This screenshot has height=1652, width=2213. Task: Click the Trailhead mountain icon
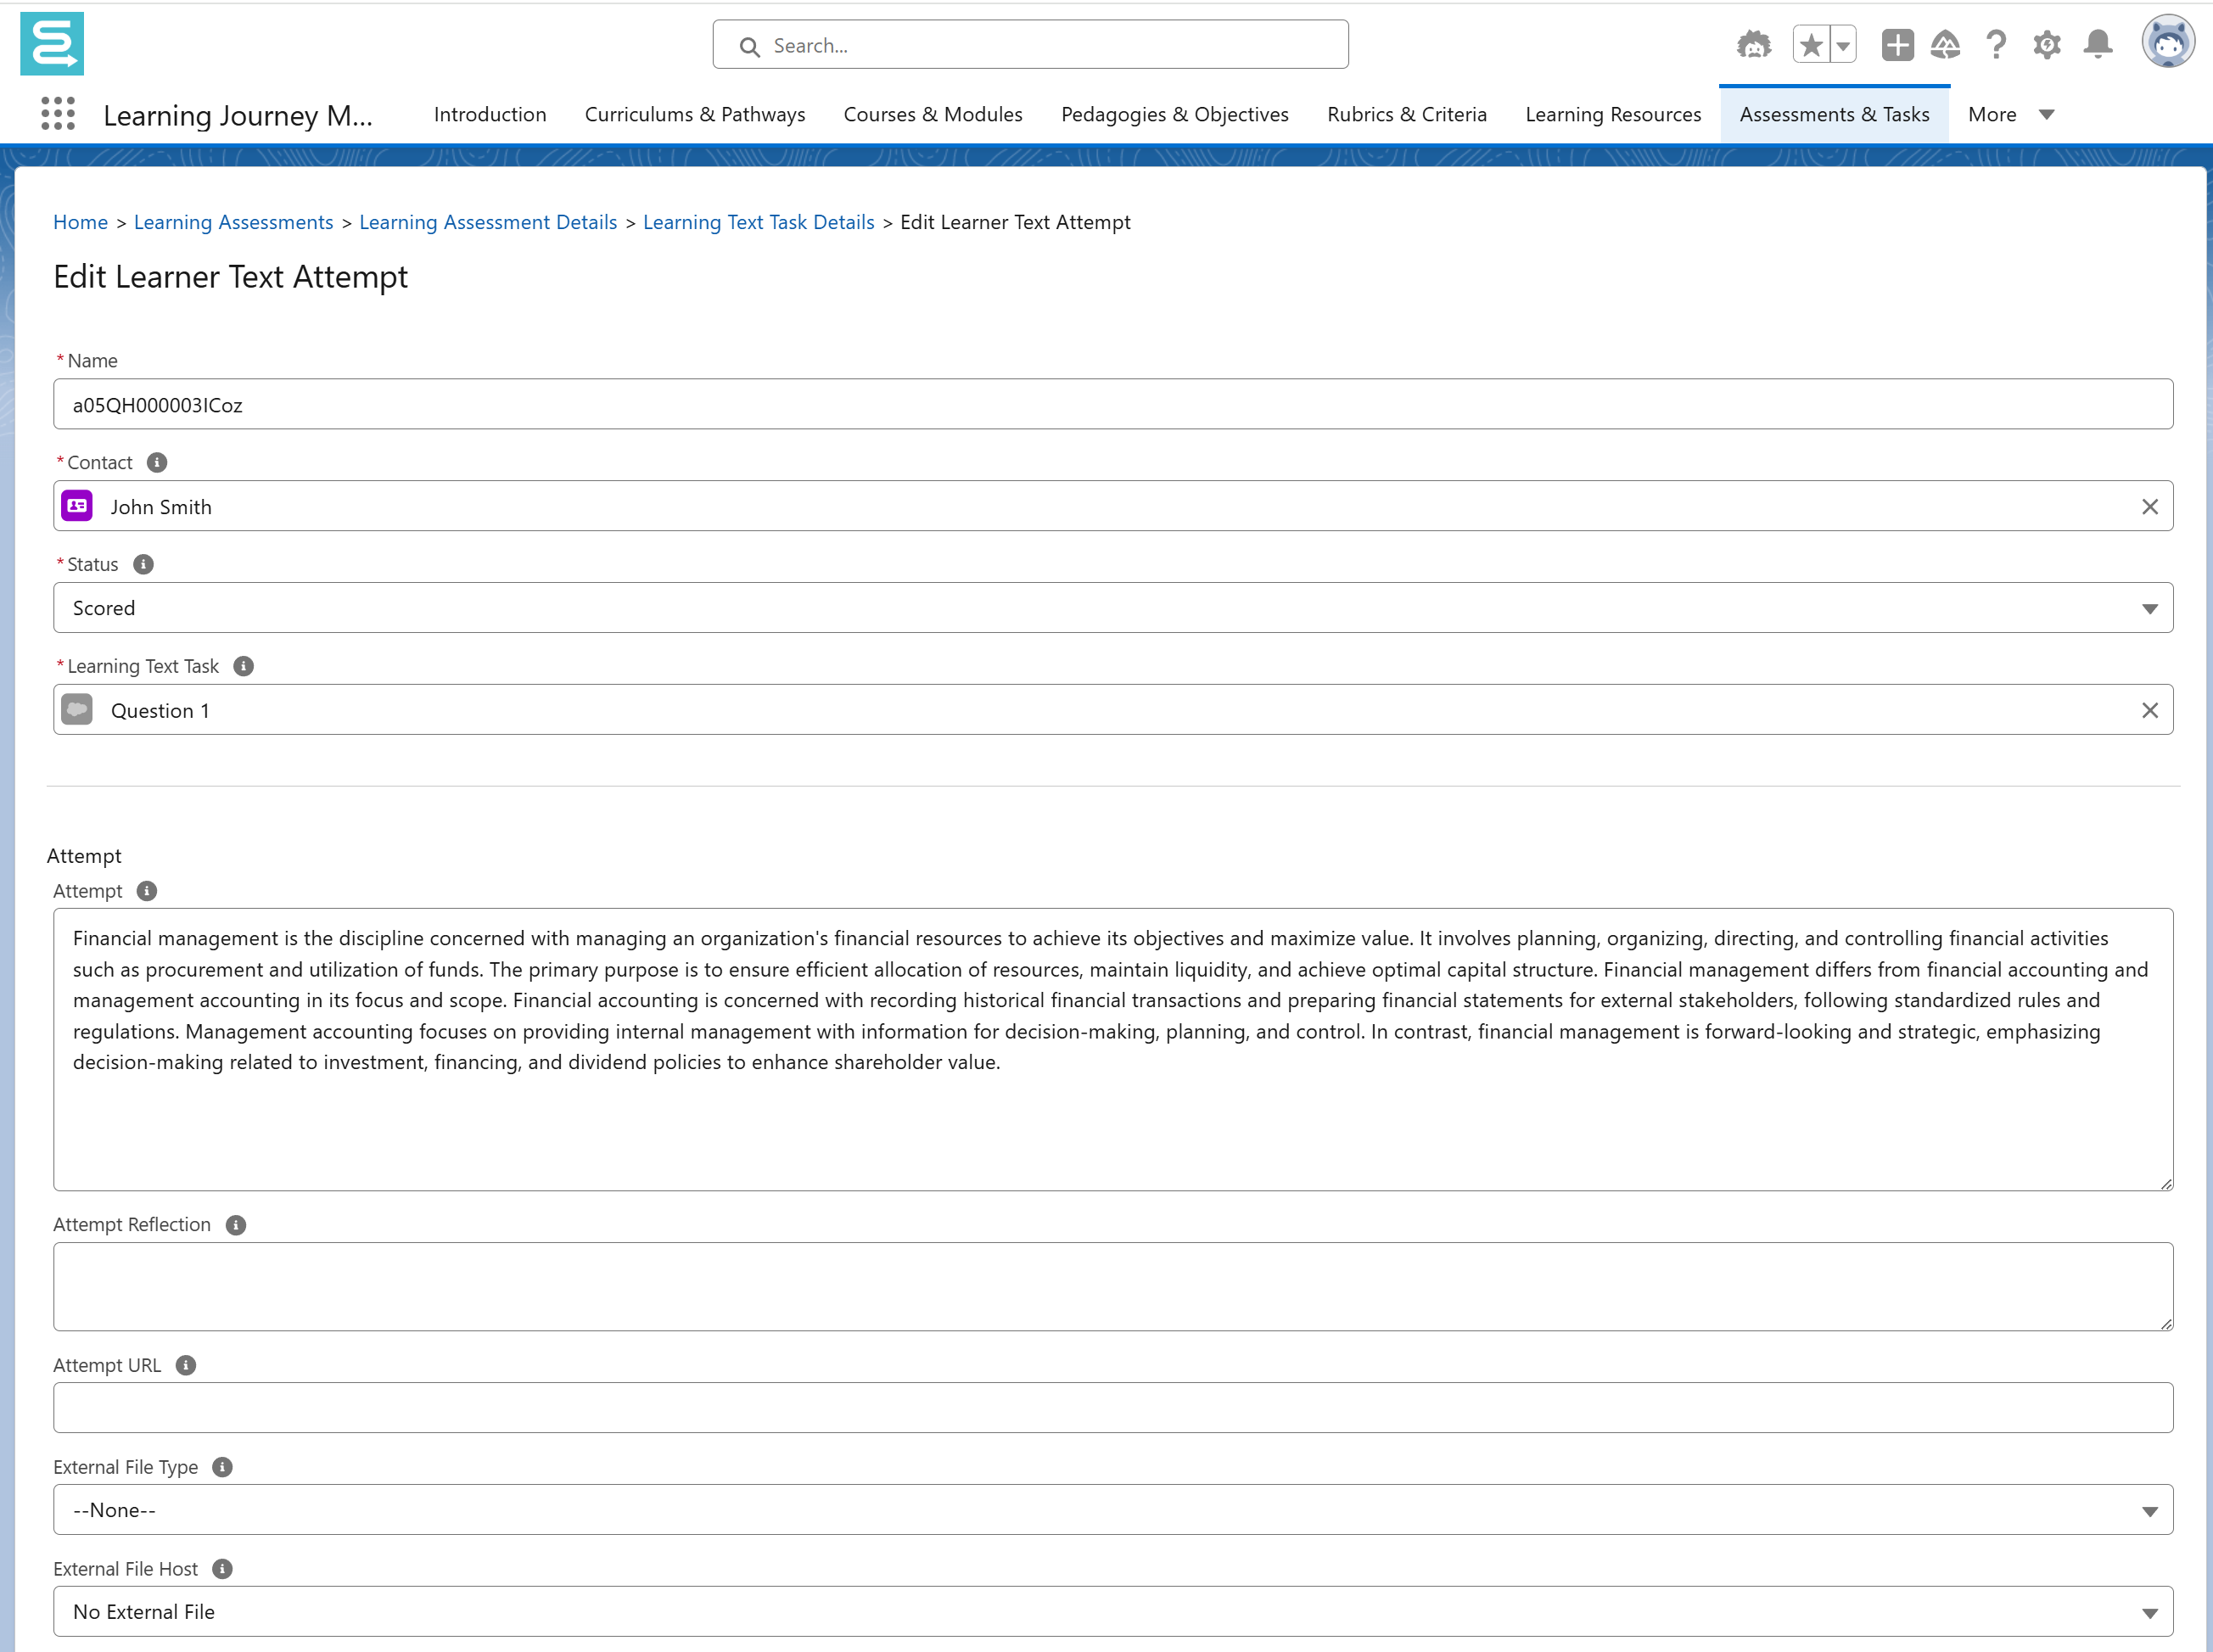(x=1945, y=45)
